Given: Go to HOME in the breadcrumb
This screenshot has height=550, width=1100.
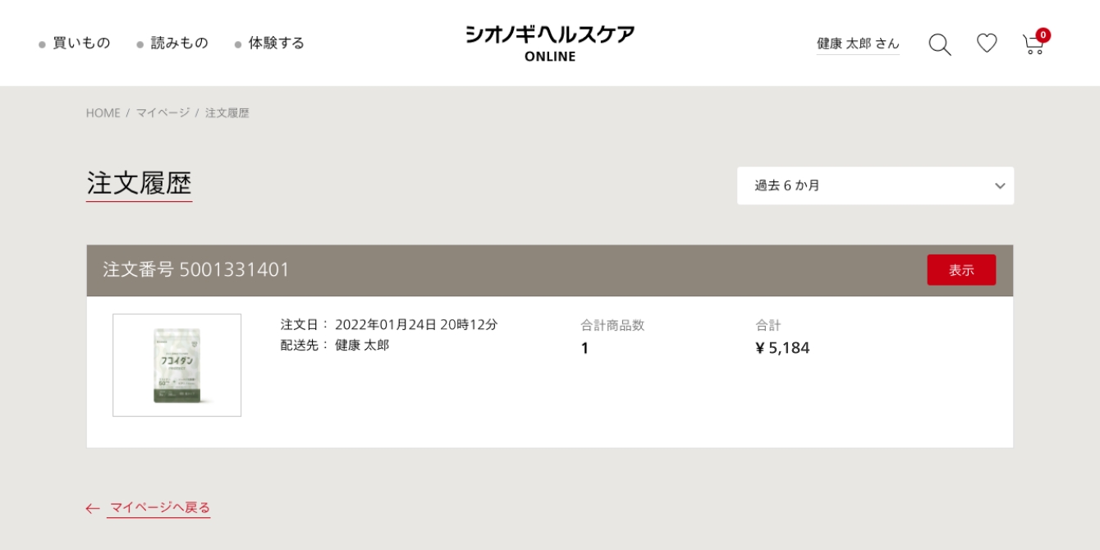Looking at the screenshot, I should click(103, 113).
